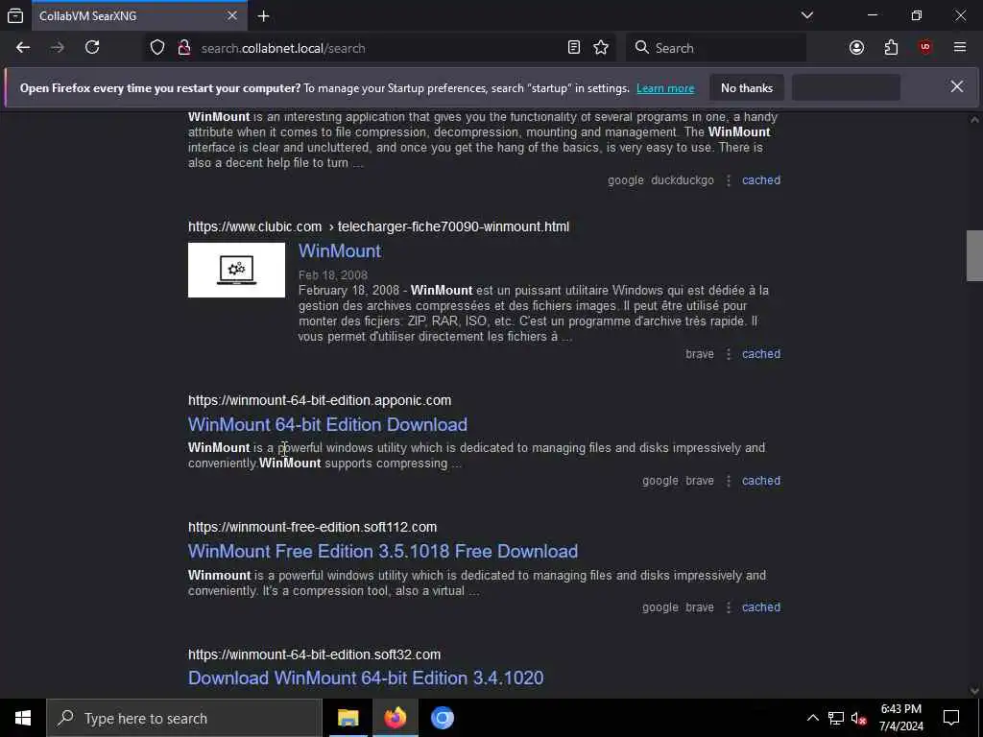Open the Windows Start menu

click(x=23, y=718)
